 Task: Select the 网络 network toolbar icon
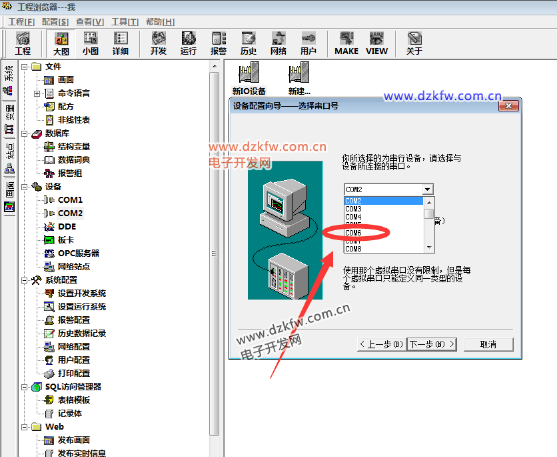tap(278, 43)
